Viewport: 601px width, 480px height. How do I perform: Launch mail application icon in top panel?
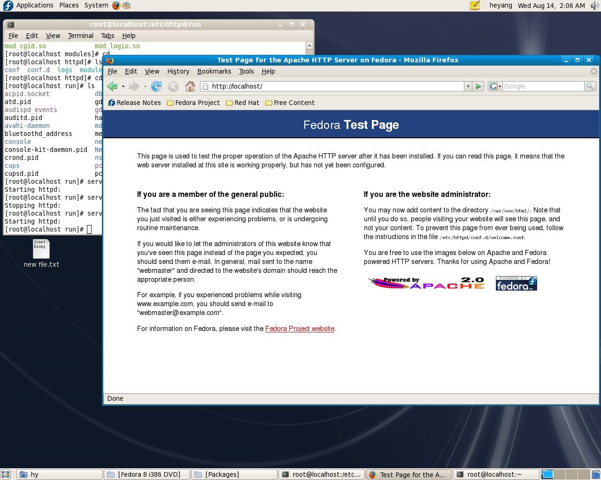click(126, 6)
